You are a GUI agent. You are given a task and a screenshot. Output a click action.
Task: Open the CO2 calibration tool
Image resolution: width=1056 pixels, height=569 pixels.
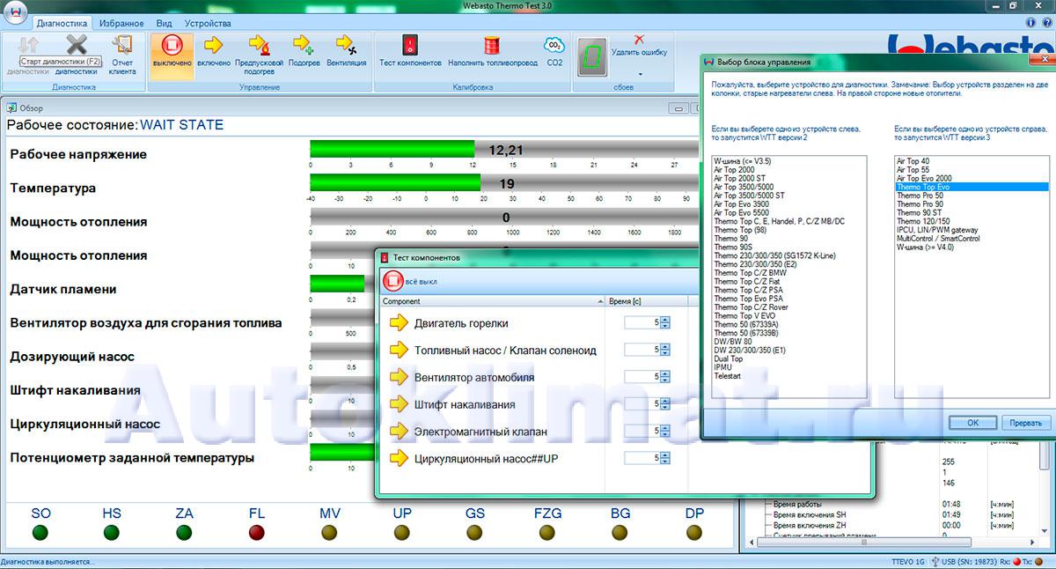click(554, 46)
